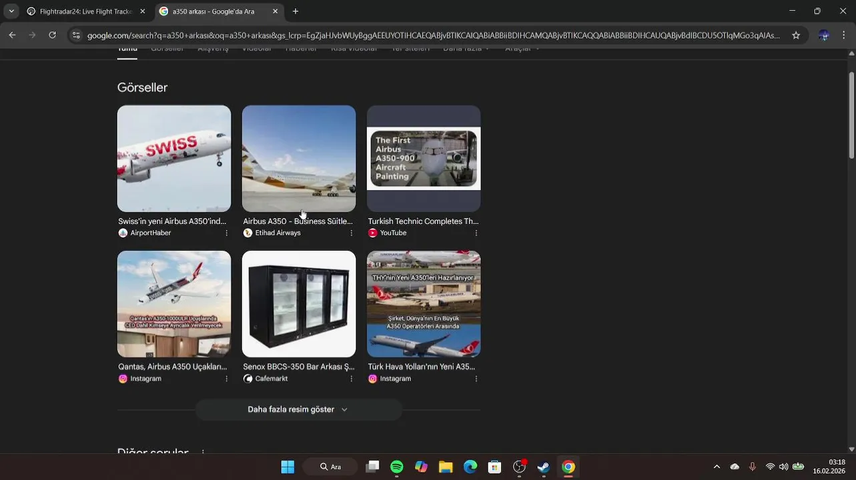This screenshot has width=856, height=480.
Task: Open Qantas, Airbus A350 Uçakları link
Action: (172, 367)
